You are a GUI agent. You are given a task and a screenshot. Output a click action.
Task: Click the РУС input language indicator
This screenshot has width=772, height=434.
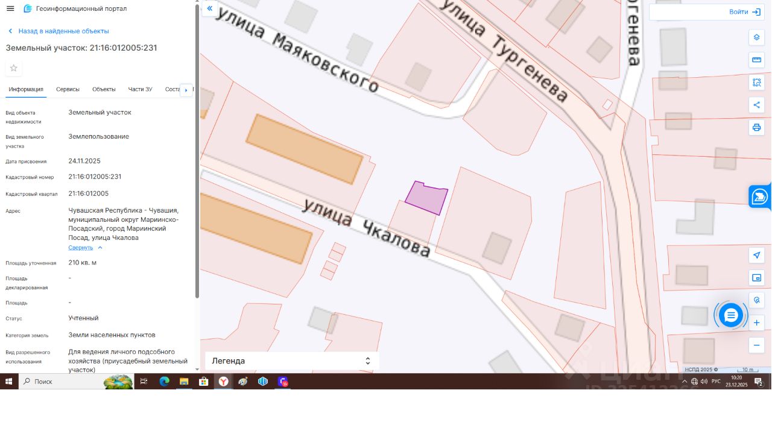(x=716, y=382)
